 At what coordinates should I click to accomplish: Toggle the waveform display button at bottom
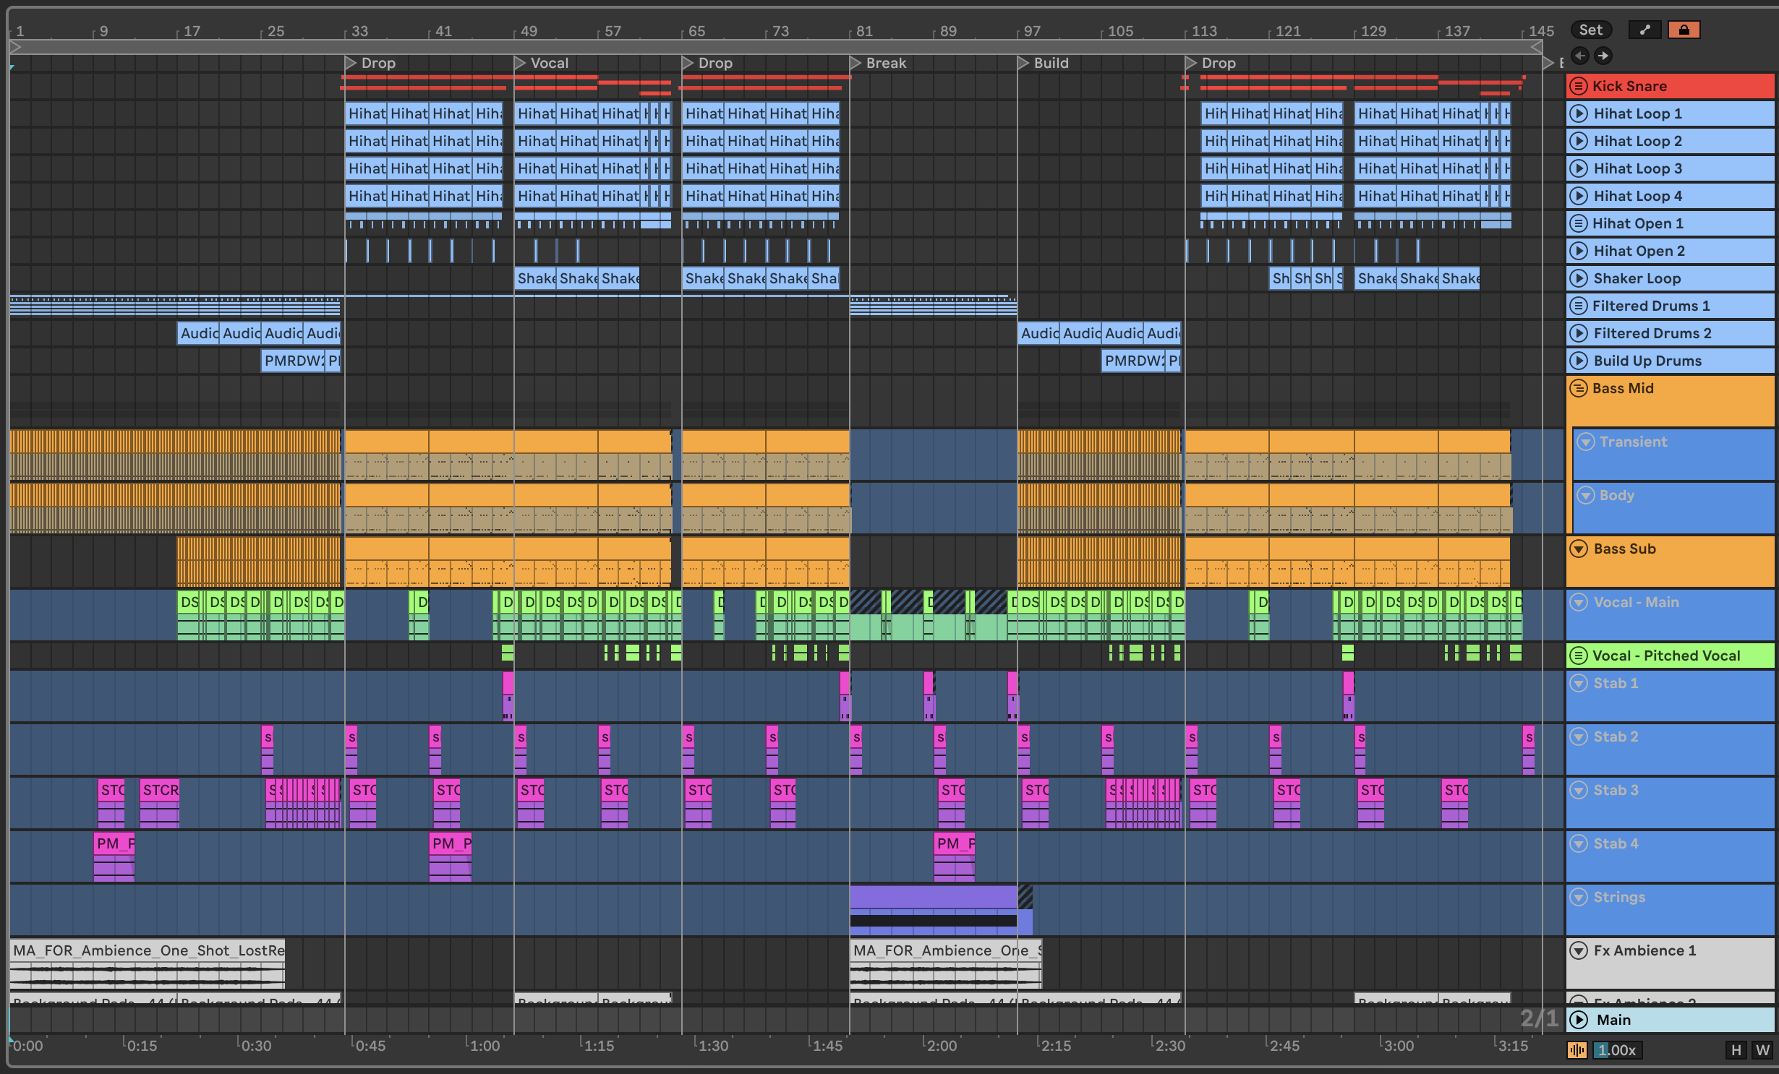point(1577,1050)
